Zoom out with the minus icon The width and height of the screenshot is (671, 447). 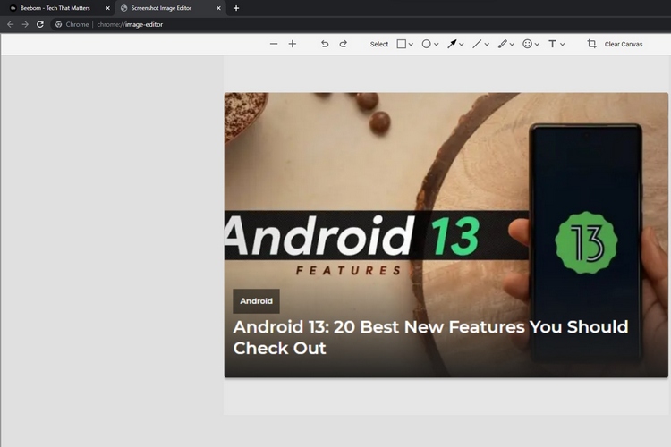(274, 44)
